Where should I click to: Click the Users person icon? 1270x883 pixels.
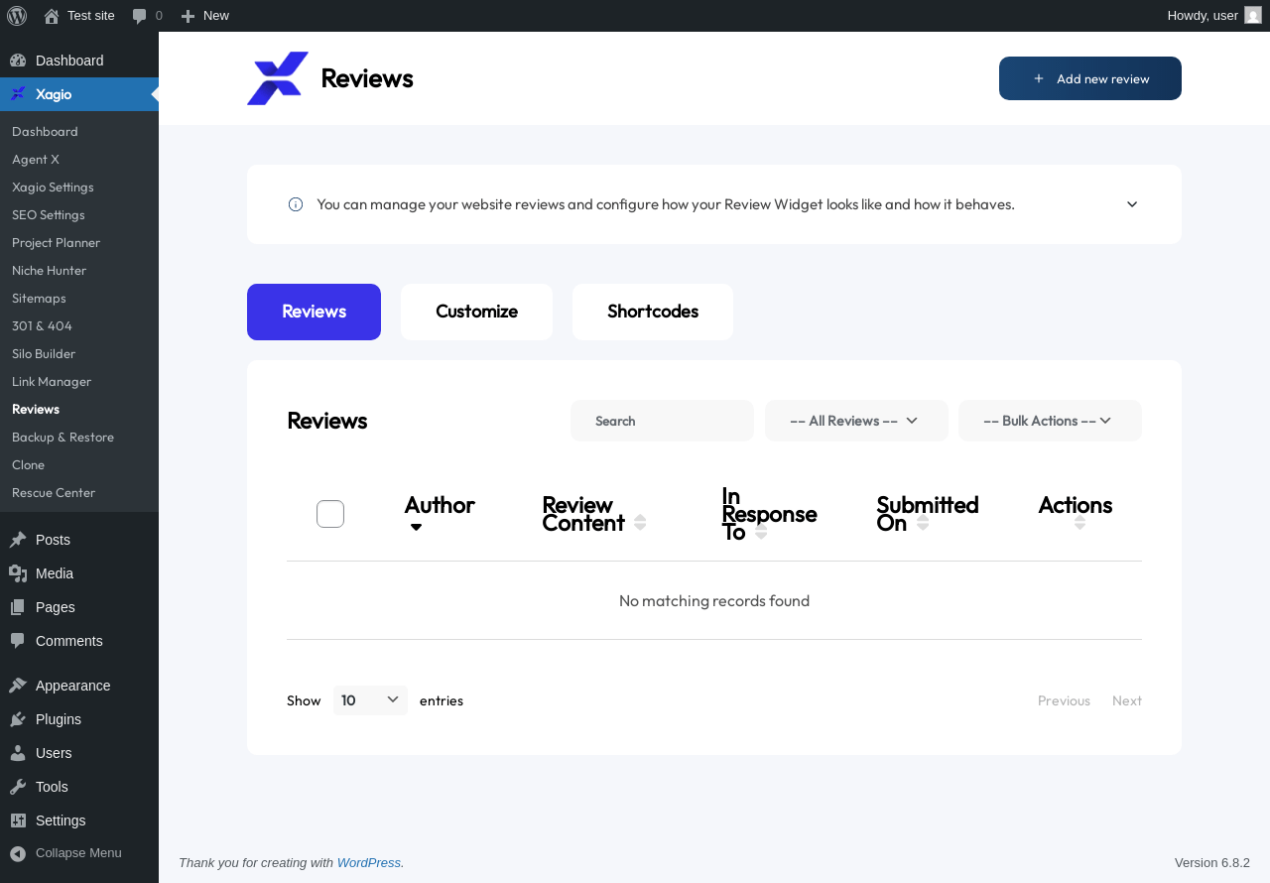point(18,753)
